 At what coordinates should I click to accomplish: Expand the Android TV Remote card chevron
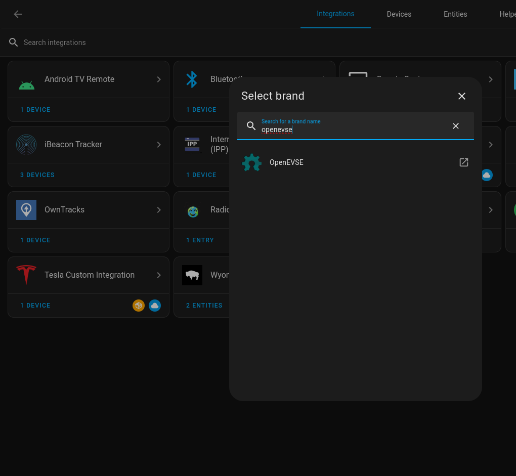[x=159, y=79]
